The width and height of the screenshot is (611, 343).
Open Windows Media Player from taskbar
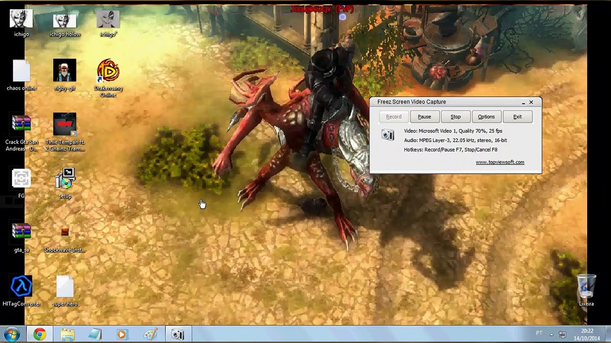click(123, 334)
